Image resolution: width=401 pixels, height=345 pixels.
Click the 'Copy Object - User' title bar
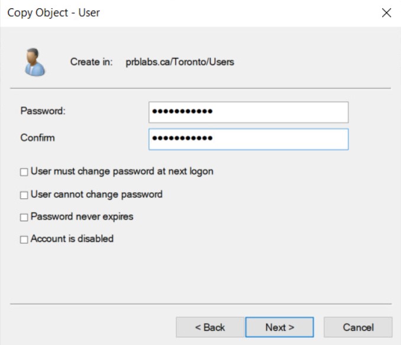(x=53, y=13)
